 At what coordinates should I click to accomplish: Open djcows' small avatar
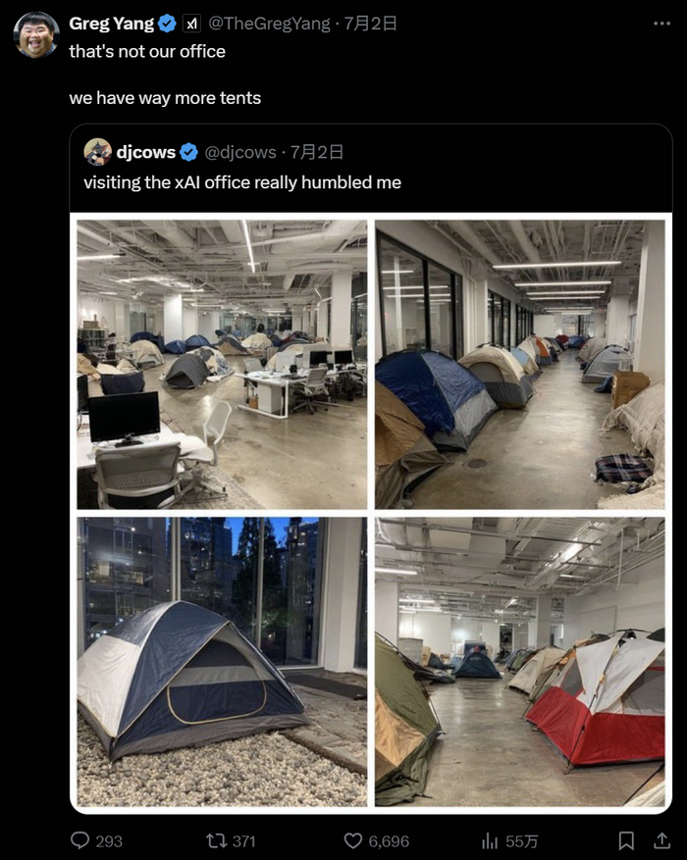click(98, 152)
